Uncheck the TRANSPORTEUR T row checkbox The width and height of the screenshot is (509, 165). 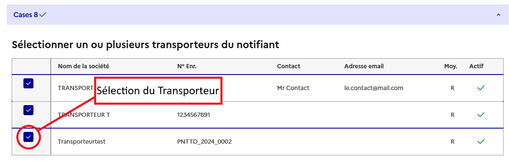(x=28, y=110)
